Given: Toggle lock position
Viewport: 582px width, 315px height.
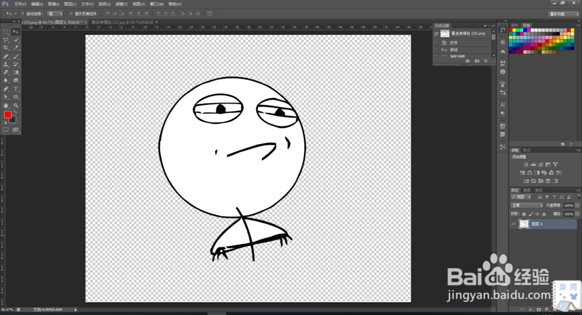Looking at the screenshot, I should pyautogui.click(x=537, y=214).
